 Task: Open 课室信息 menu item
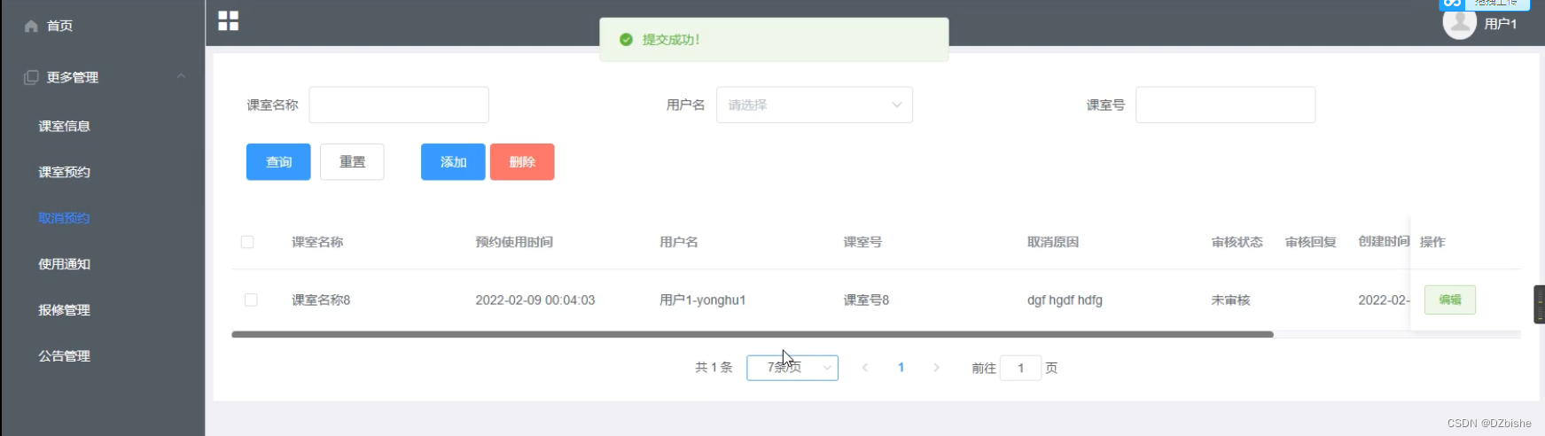point(64,126)
